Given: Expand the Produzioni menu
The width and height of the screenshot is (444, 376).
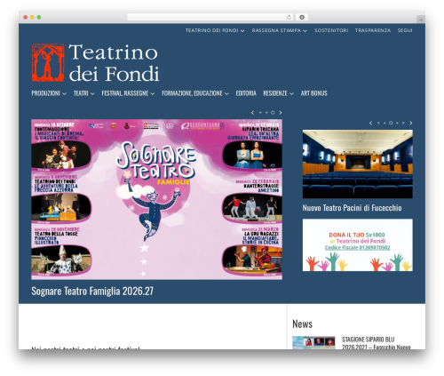Looking at the screenshot, I should [x=49, y=93].
